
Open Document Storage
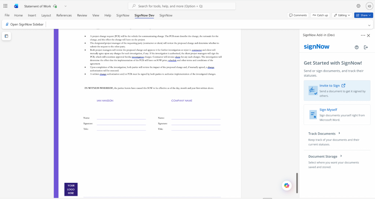coord(323,157)
